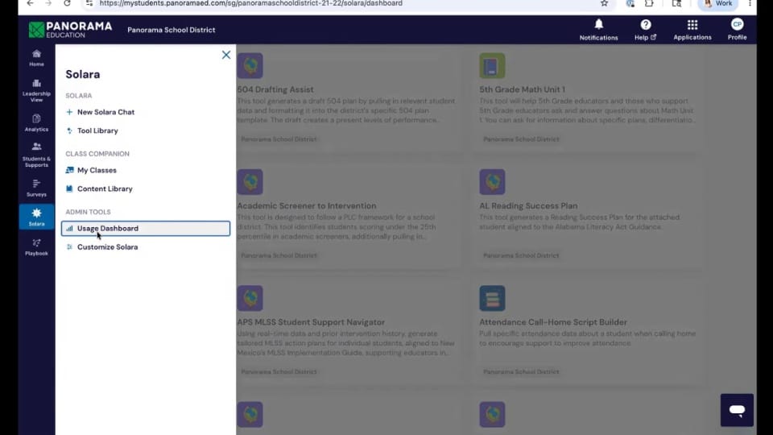The width and height of the screenshot is (773, 435).
Task: Click the Panorama Education logo
Action: click(71, 30)
